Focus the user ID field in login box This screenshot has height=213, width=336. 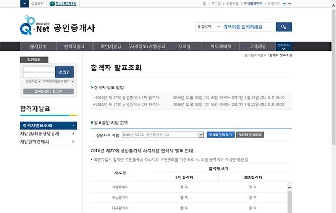[39, 69]
